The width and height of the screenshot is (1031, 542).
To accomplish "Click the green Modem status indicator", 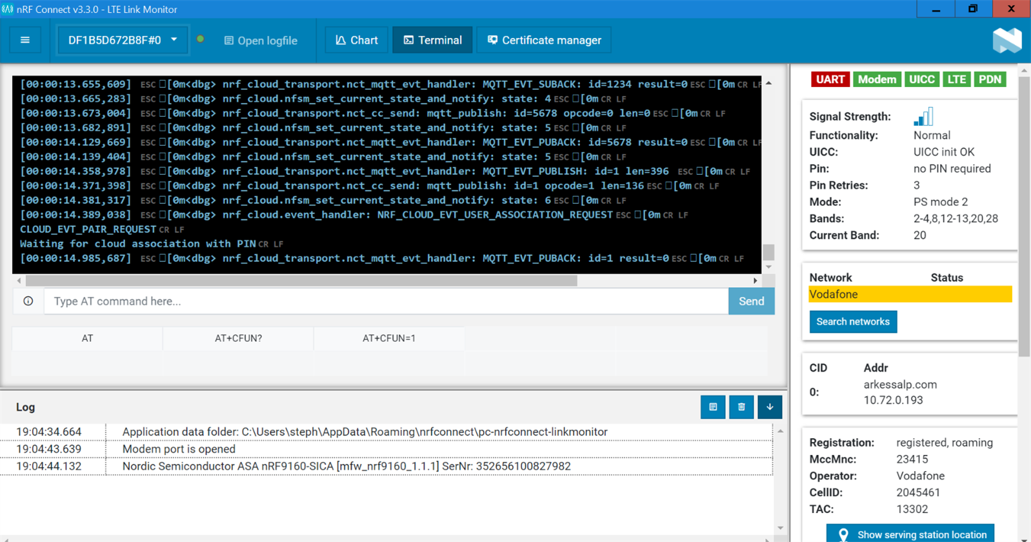I will pos(877,79).
